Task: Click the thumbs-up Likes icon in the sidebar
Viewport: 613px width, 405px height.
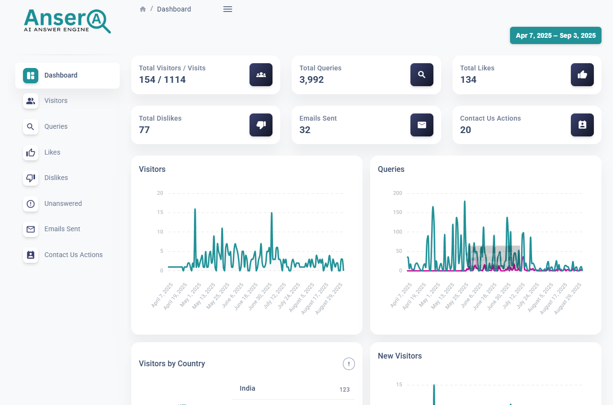Action: [x=30, y=152]
